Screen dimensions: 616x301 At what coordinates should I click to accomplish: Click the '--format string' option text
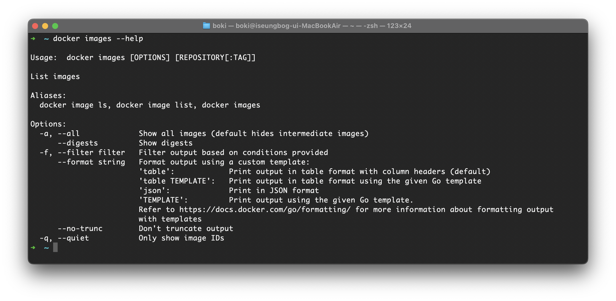pos(91,162)
